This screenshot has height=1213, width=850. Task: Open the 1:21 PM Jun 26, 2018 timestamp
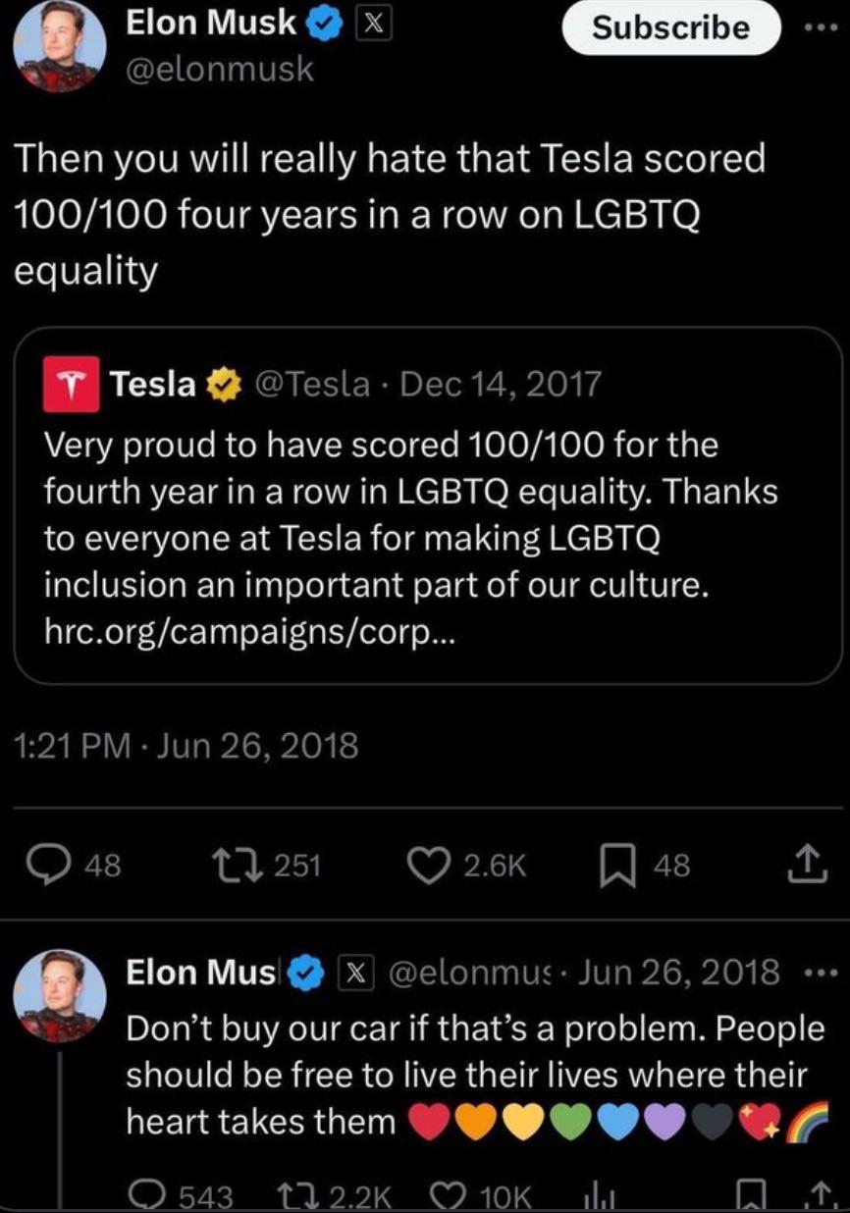pyautogui.click(x=186, y=746)
